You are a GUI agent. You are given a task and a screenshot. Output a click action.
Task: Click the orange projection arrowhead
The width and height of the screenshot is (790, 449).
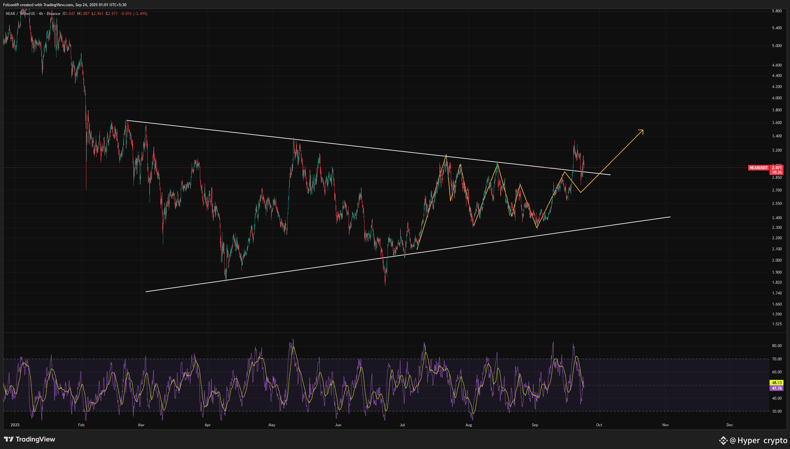click(x=641, y=131)
